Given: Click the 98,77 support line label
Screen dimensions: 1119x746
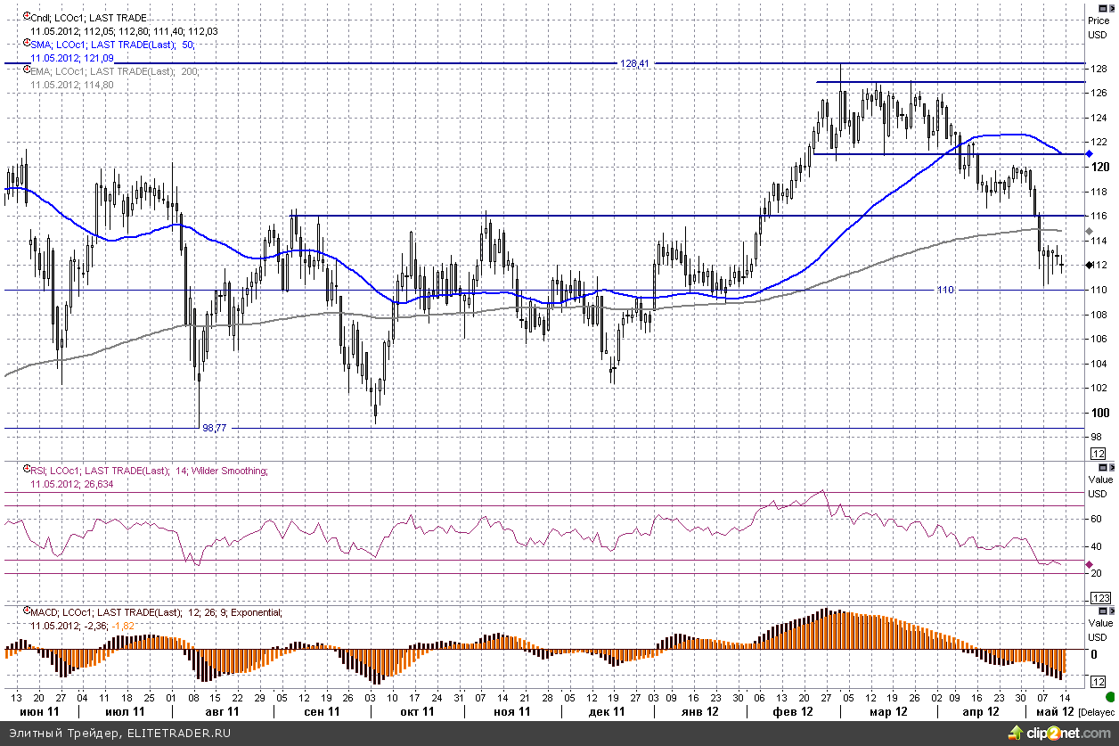Looking at the screenshot, I should pyautogui.click(x=214, y=428).
